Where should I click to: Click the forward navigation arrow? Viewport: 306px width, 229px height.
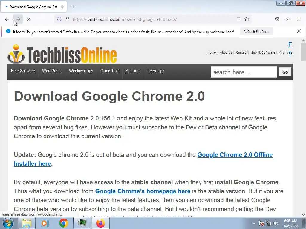click(18, 19)
